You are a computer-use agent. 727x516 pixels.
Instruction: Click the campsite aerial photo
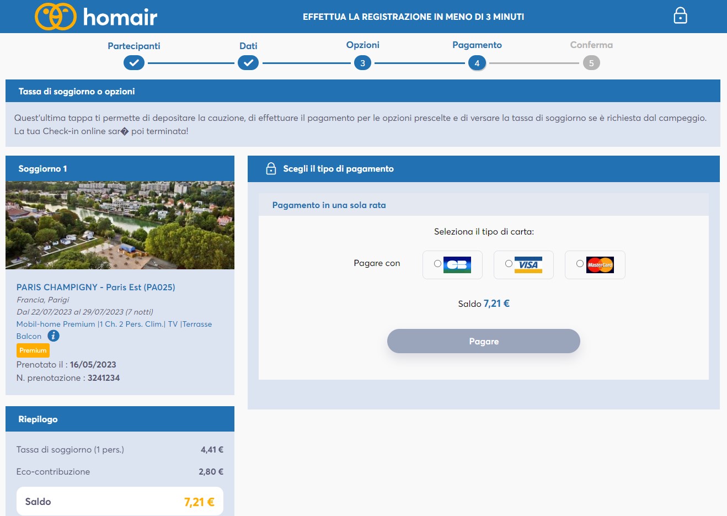[x=120, y=225]
